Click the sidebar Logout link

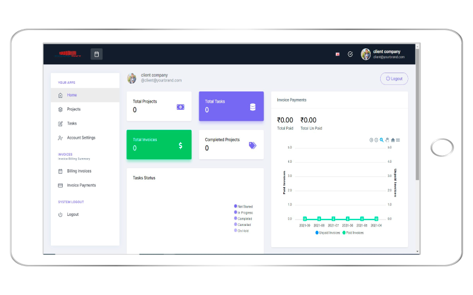click(72, 215)
